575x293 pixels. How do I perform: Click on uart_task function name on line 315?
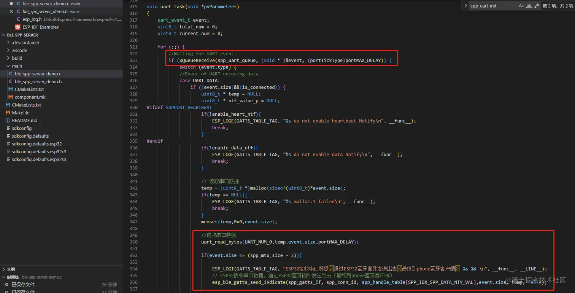(172, 7)
